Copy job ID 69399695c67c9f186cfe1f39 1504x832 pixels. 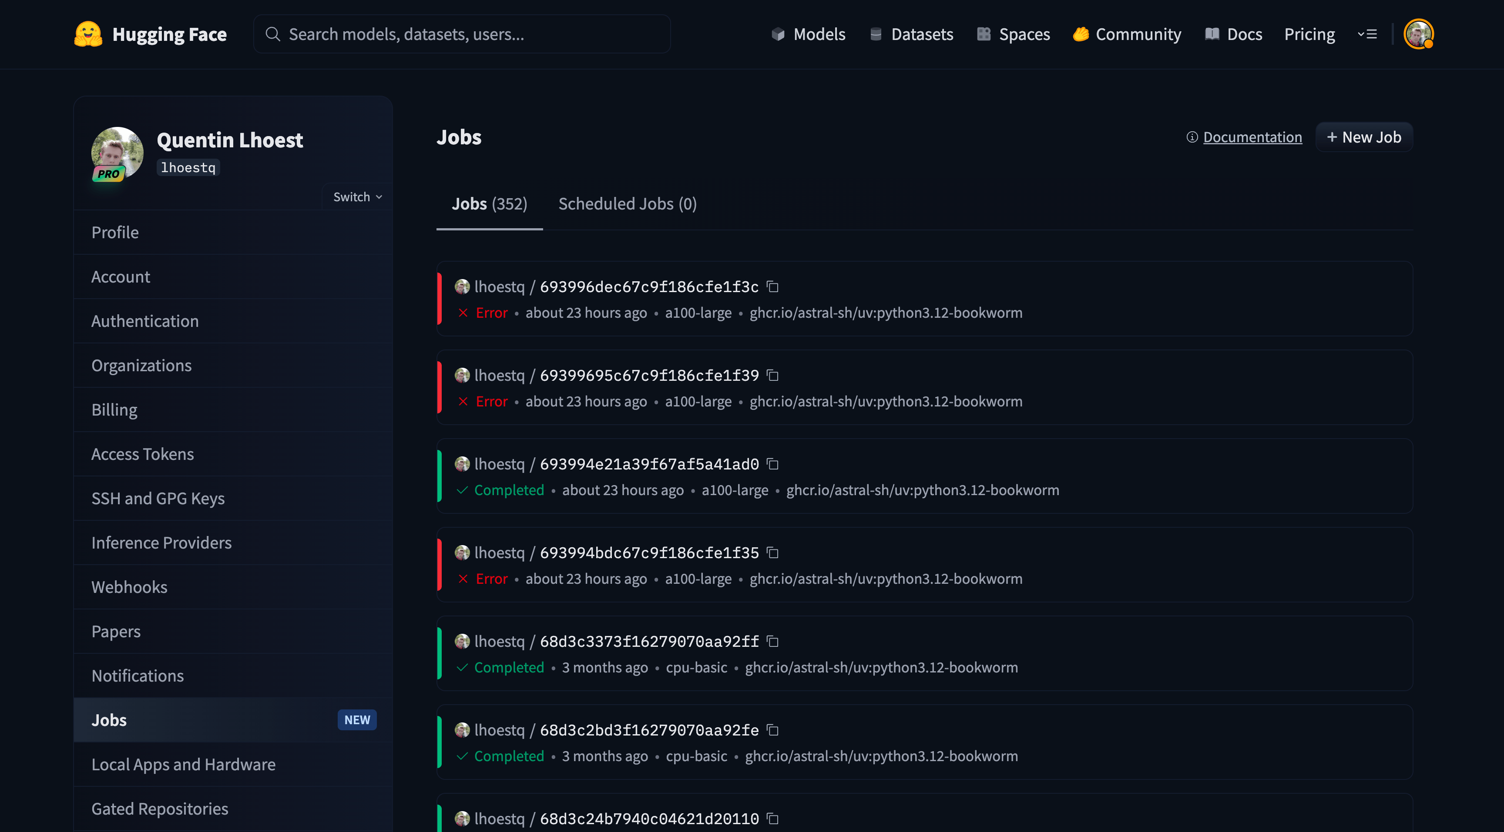[x=772, y=376]
